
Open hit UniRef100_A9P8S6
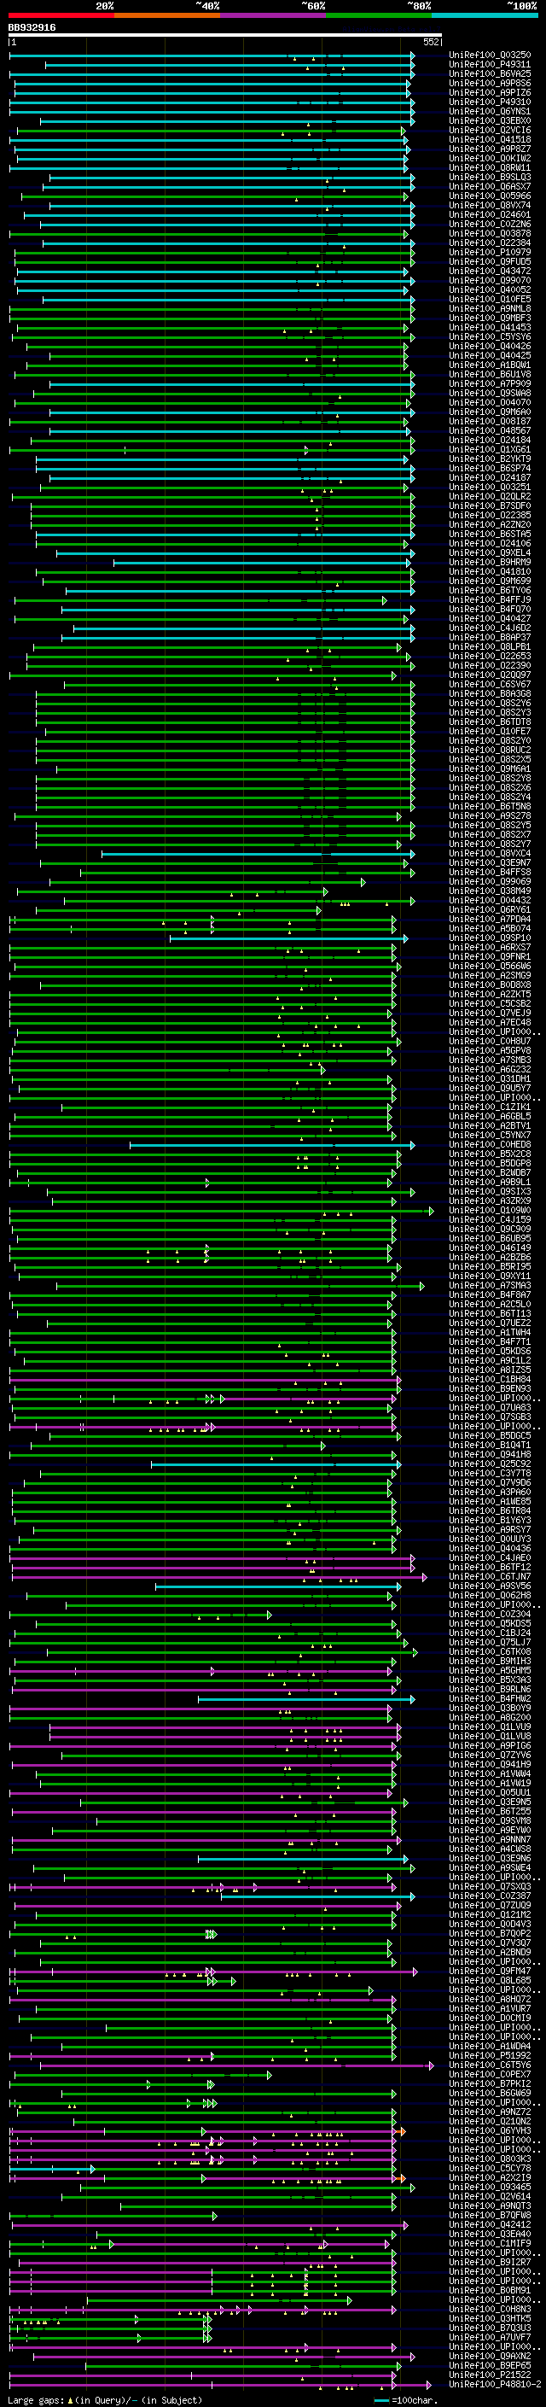490,83
